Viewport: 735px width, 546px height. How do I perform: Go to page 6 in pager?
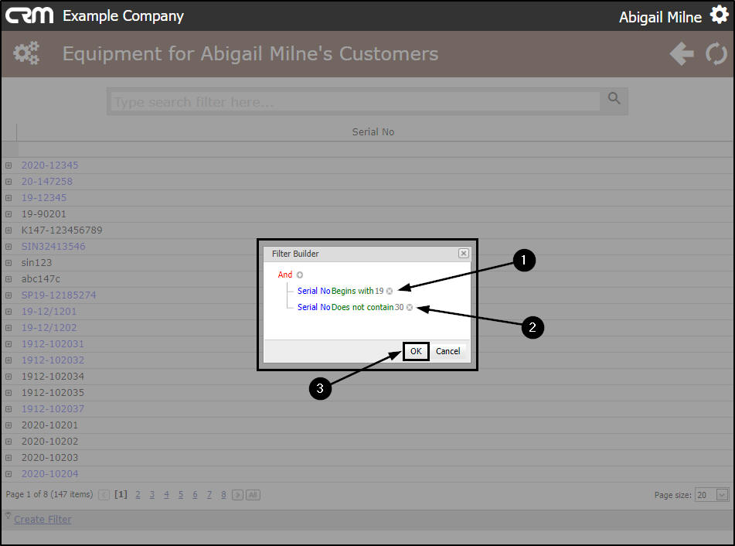(195, 495)
